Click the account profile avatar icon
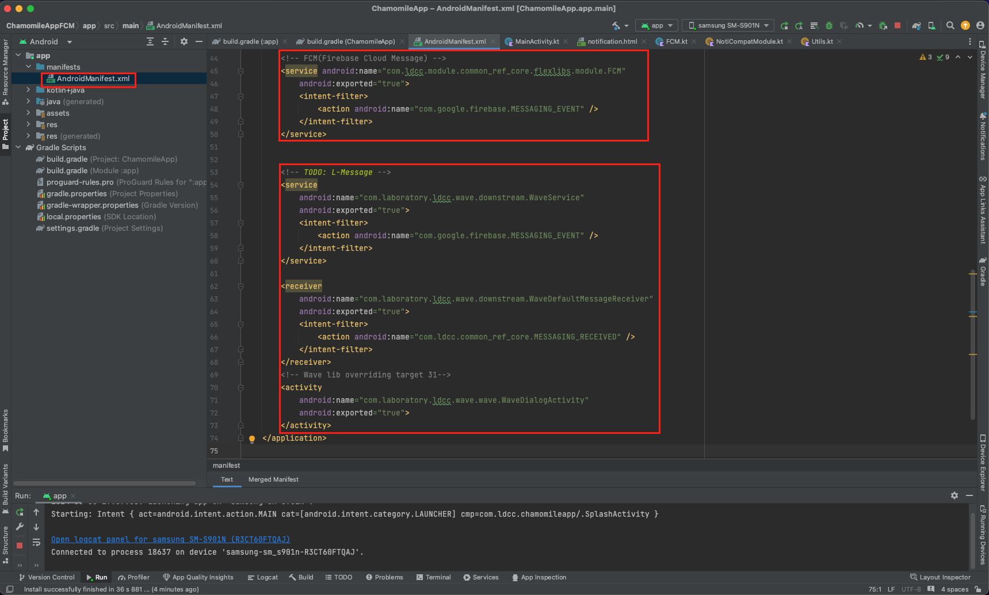 click(x=980, y=25)
